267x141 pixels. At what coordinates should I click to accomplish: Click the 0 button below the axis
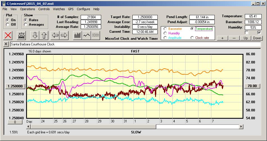[15, 122]
